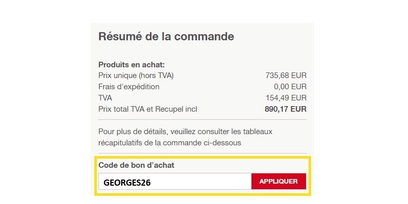This screenshot has height=204, width=408.
Task: Click the "Pour plus de détails" text line
Action: tap(185, 132)
